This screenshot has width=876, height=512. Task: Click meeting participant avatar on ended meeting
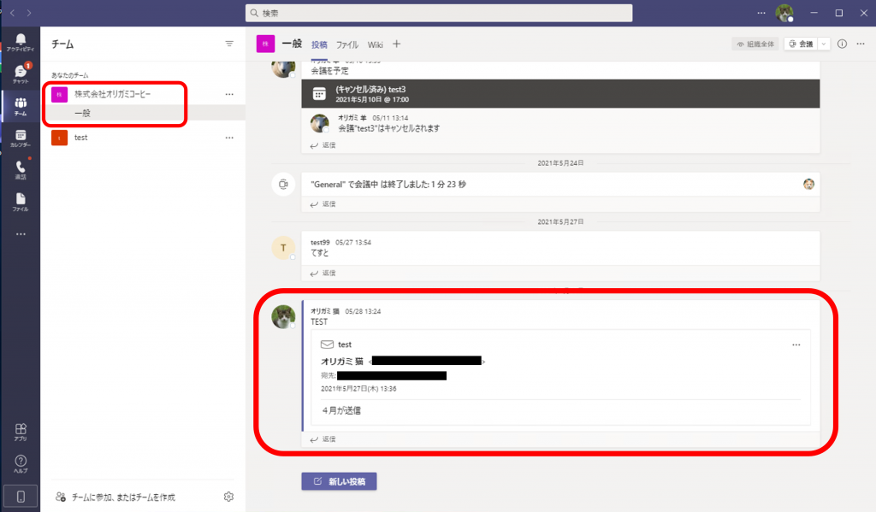coord(808,185)
